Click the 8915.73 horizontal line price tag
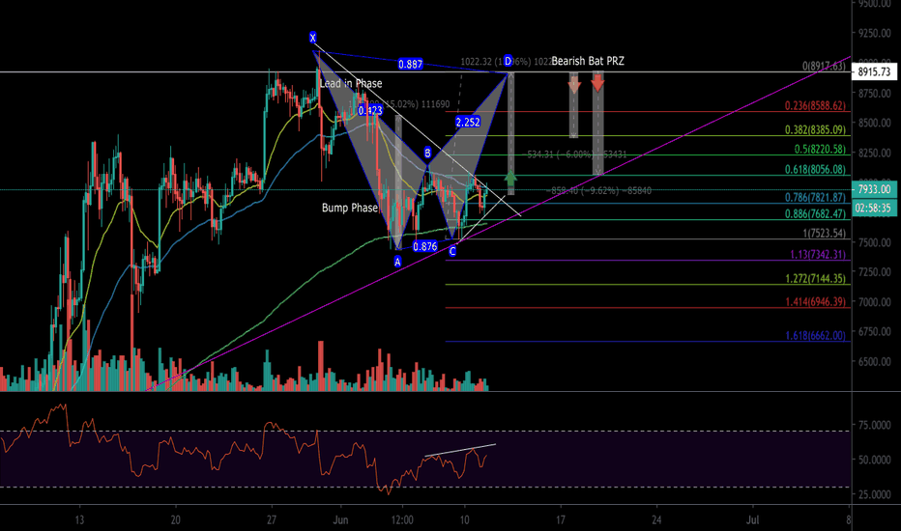The width and height of the screenshot is (901, 531). (x=874, y=71)
